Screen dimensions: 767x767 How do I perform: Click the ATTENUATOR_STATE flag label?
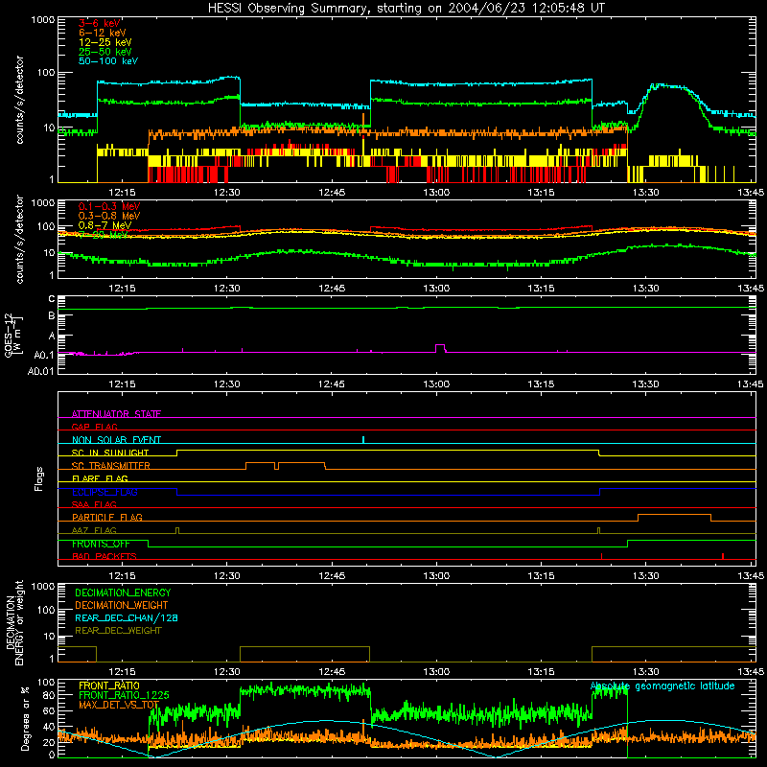pyautogui.click(x=116, y=414)
